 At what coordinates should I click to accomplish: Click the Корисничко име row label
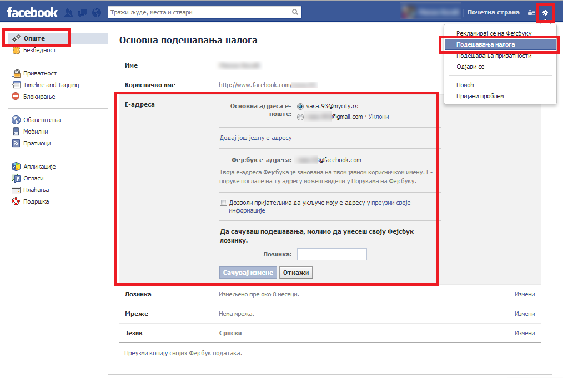(150, 85)
